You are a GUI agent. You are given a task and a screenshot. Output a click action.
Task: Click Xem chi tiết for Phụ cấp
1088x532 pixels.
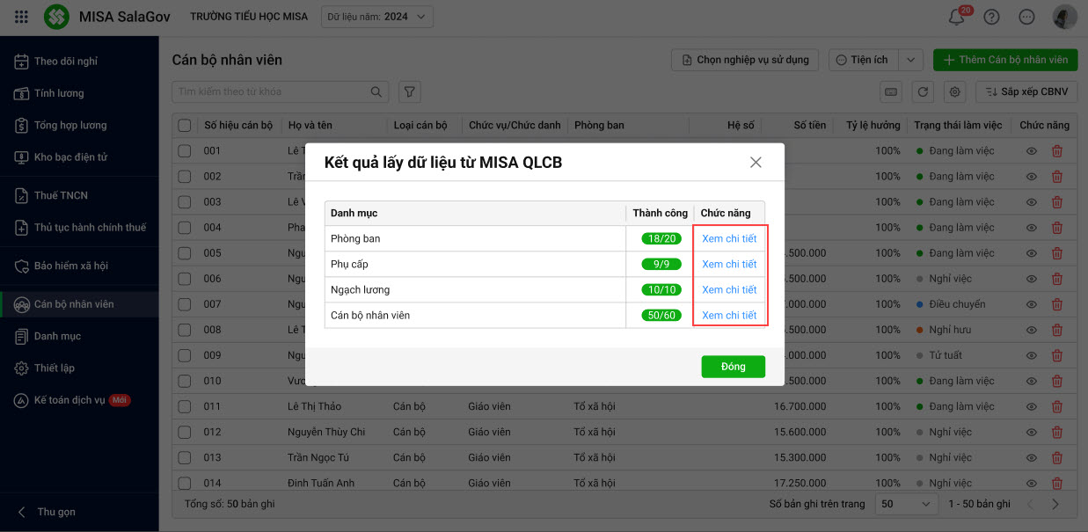(x=729, y=264)
